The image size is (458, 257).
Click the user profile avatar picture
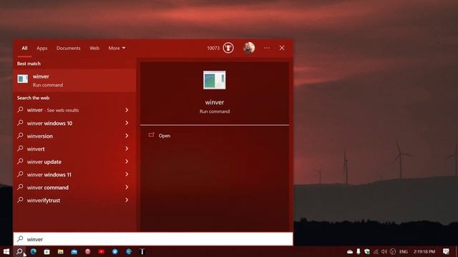pyautogui.click(x=249, y=48)
